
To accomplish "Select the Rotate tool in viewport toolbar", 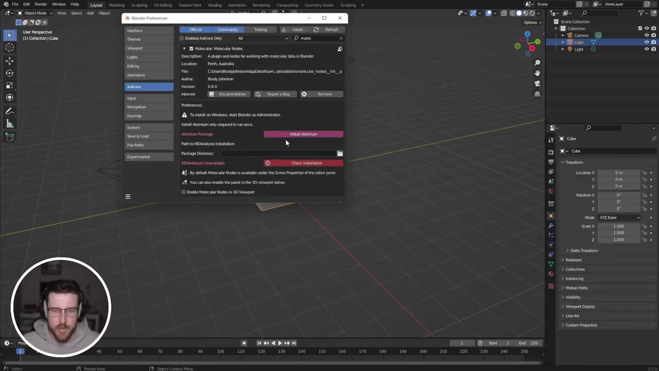I will click(9, 73).
